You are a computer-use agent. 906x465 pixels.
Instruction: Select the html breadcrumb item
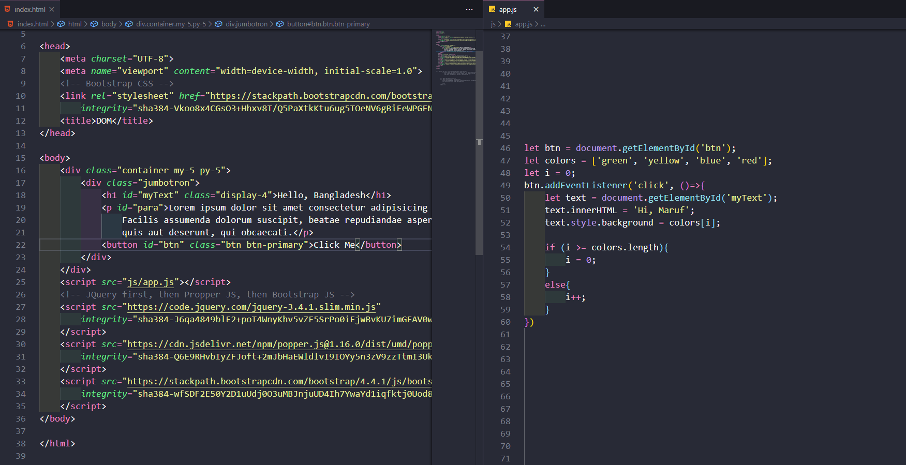[x=75, y=24]
